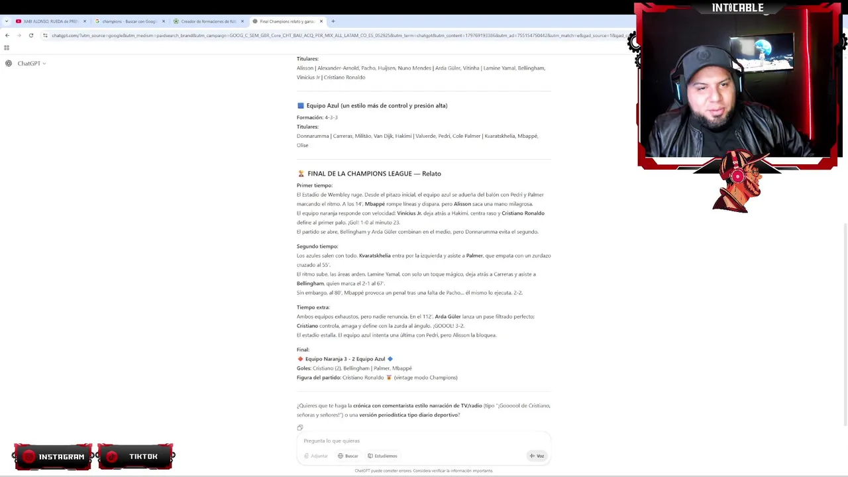Go forward with the browser forward arrow
Screen dimensions: 848x477
click(x=19, y=35)
